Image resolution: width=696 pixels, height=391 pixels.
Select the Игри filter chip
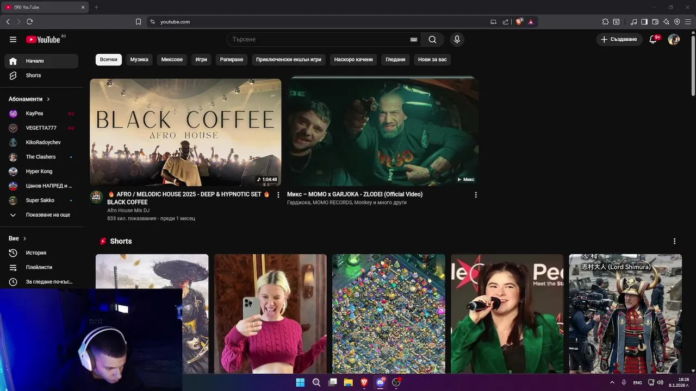(x=201, y=60)
